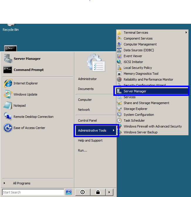Viewport: 191px width, 197px height.
Task: Click the Task Scheduler label text
Action: 134,120
